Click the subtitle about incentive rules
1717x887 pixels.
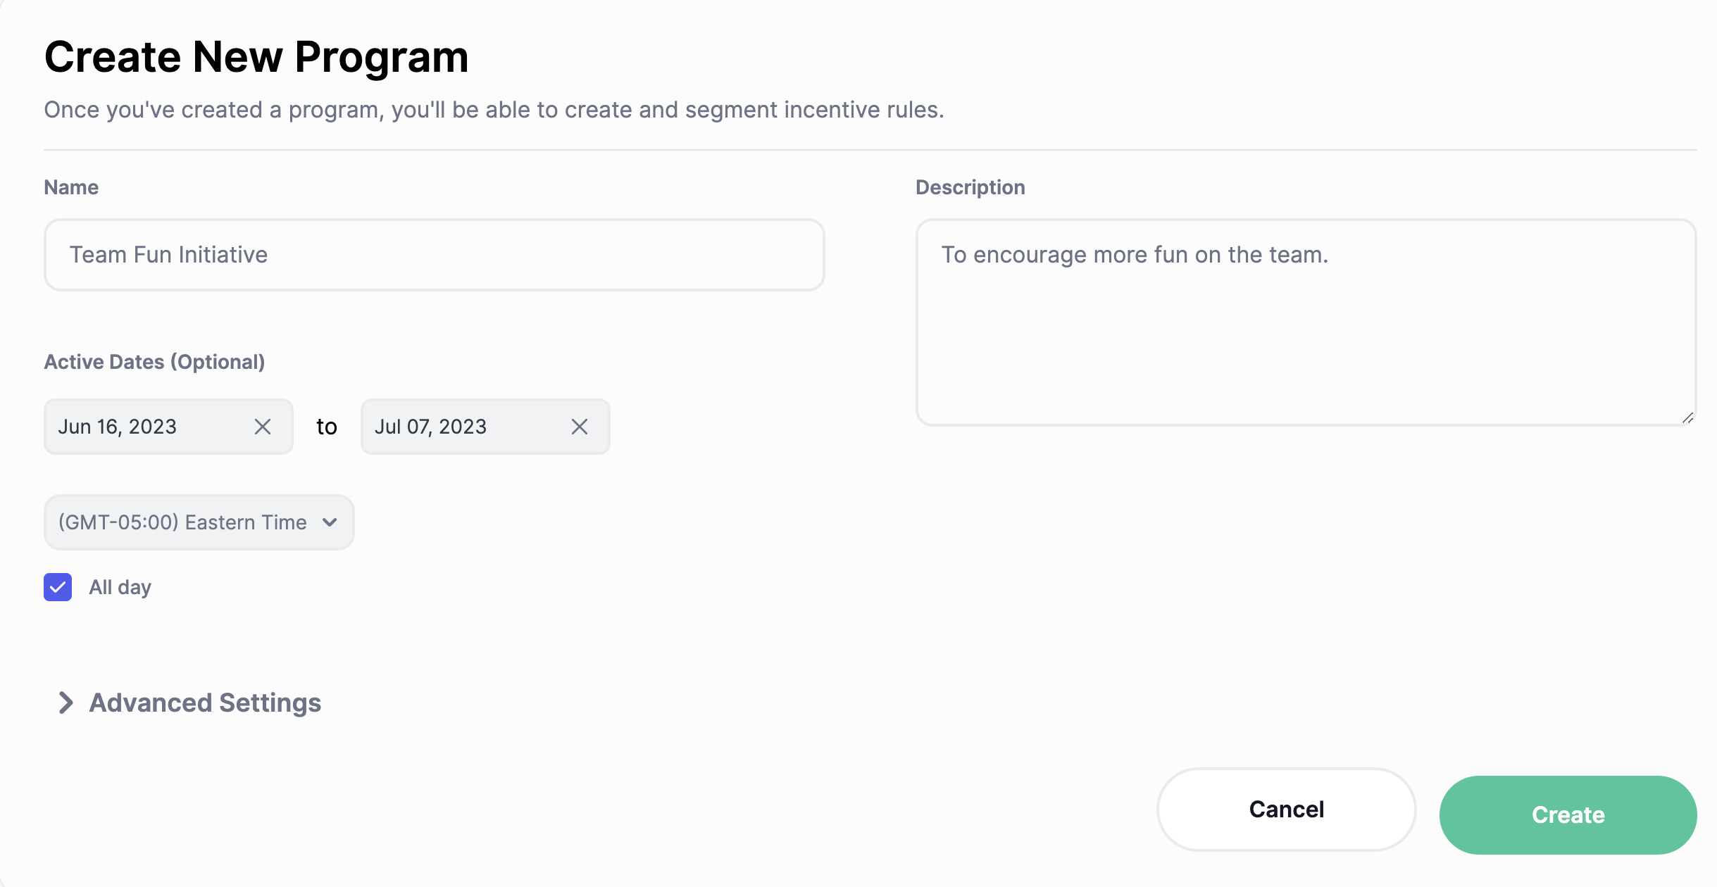[x=494, y=110]
